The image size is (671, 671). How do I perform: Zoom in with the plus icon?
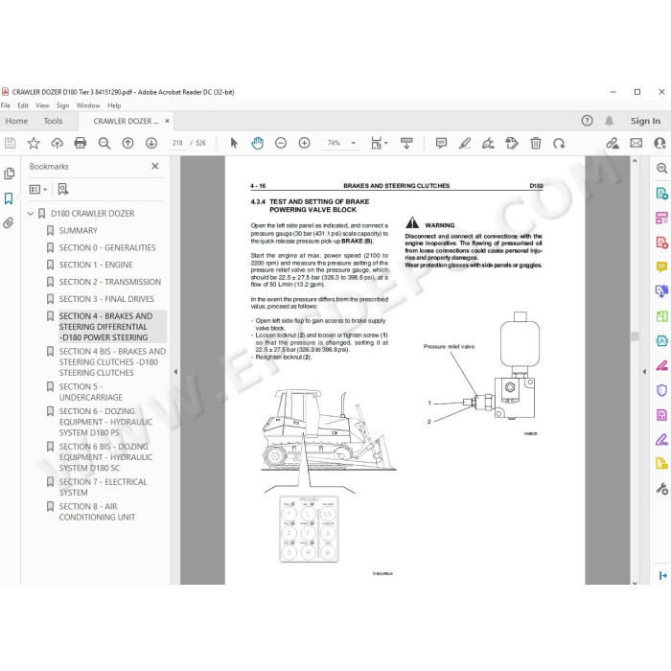coord(304,143)
